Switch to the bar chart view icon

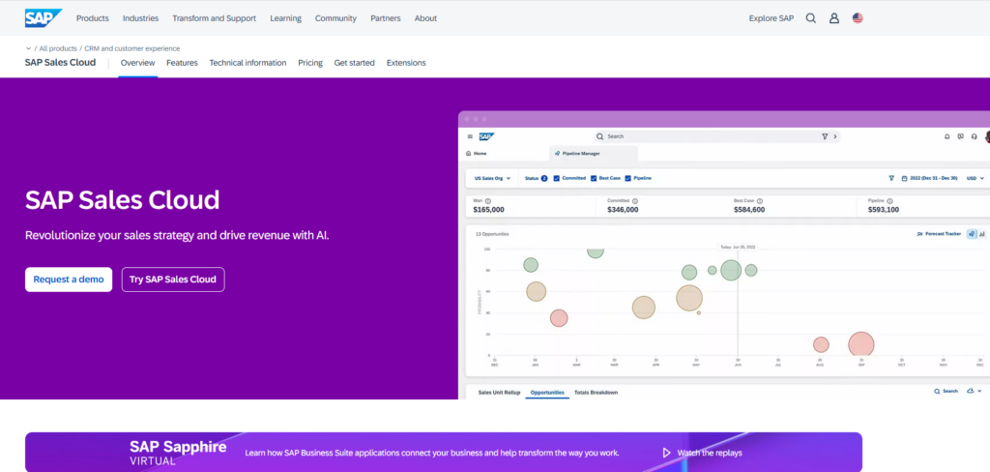coord(982,234)
